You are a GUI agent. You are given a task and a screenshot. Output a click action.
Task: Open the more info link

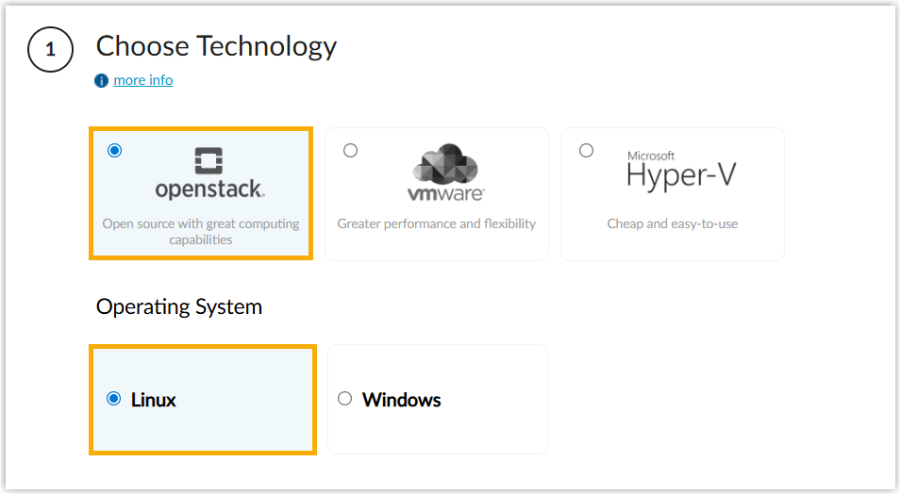pos(143,80)
